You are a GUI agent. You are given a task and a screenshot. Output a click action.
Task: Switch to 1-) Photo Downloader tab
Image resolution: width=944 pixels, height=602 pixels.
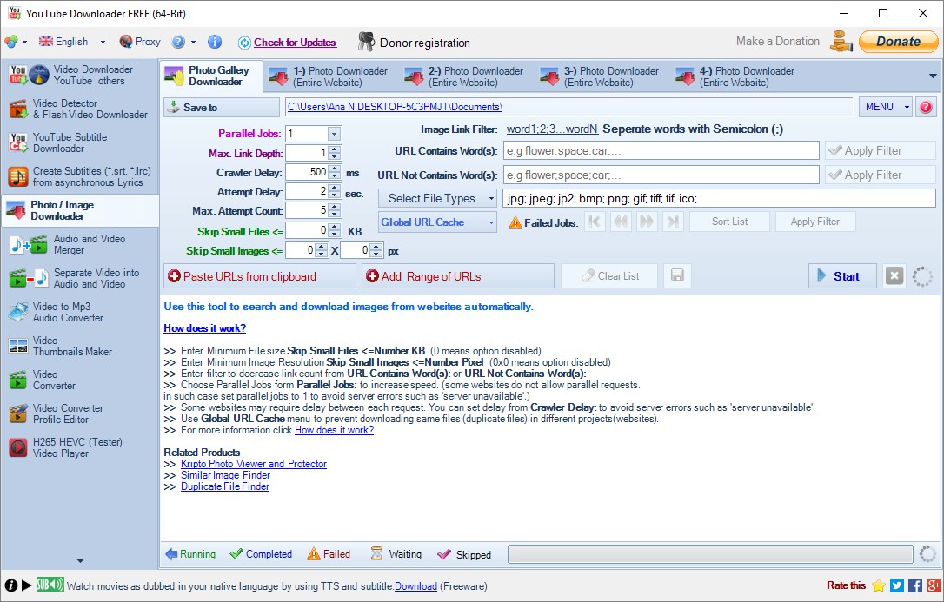[330, 76]
